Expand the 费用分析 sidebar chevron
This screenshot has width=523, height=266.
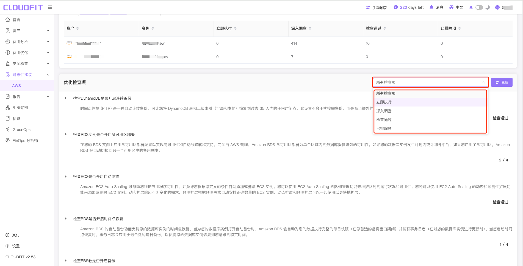(48, 42)
